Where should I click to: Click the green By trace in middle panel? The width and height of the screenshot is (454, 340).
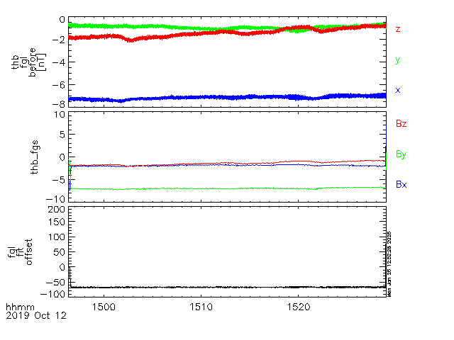click(x=227, y=188)
